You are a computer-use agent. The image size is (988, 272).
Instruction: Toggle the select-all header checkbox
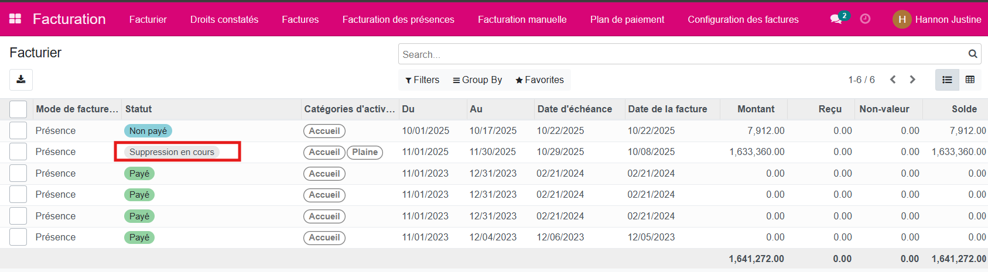click(x=18, y=109)
